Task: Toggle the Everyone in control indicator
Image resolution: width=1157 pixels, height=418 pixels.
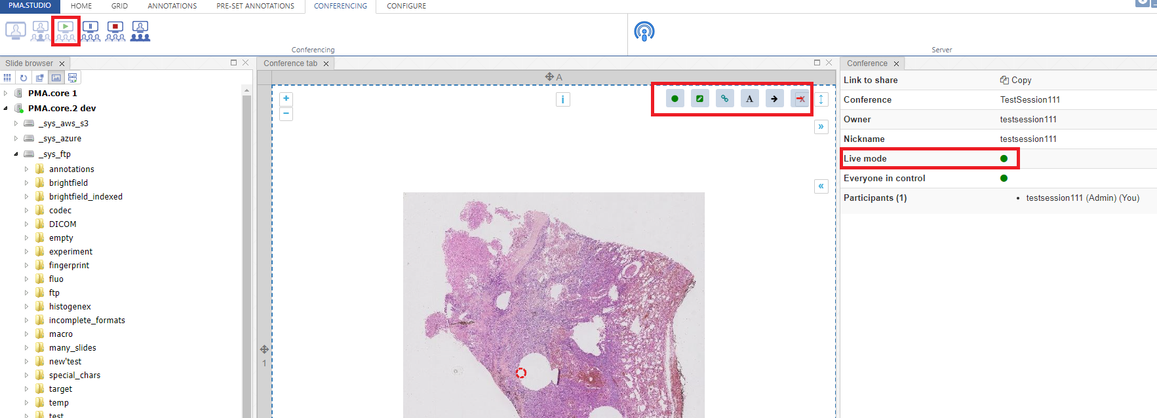Action: [x=1004, y=178]
